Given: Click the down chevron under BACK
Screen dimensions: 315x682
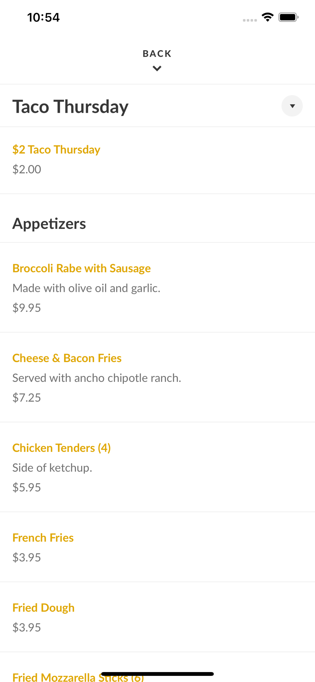Looking at the screenshot, I should [157, 69].
